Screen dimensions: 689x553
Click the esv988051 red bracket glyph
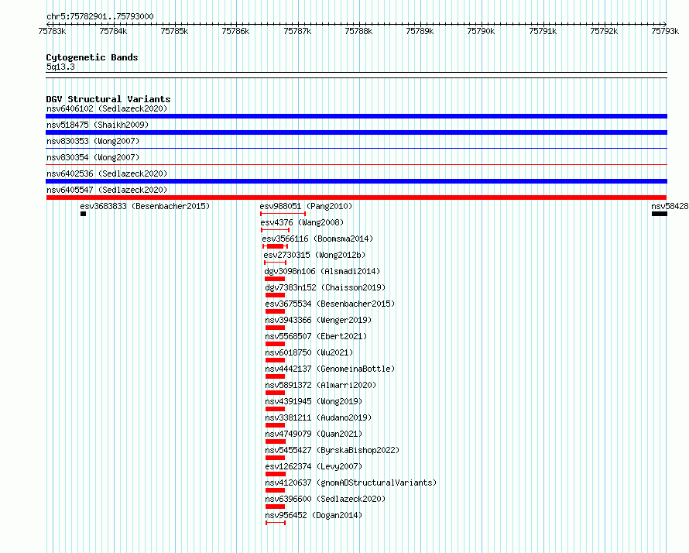tap(283, 214)
